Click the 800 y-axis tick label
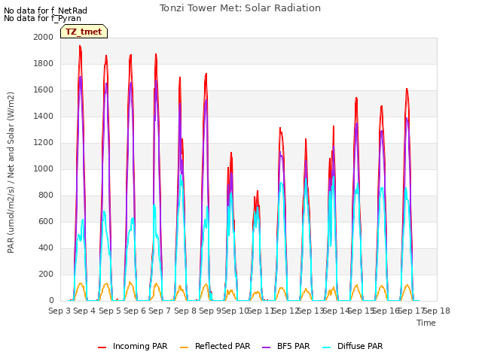This screenshot has height=361, width=482. click(x=46, y=196)
